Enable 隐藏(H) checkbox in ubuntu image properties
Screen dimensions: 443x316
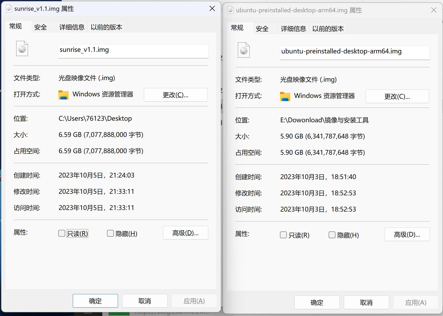(332, 235)
